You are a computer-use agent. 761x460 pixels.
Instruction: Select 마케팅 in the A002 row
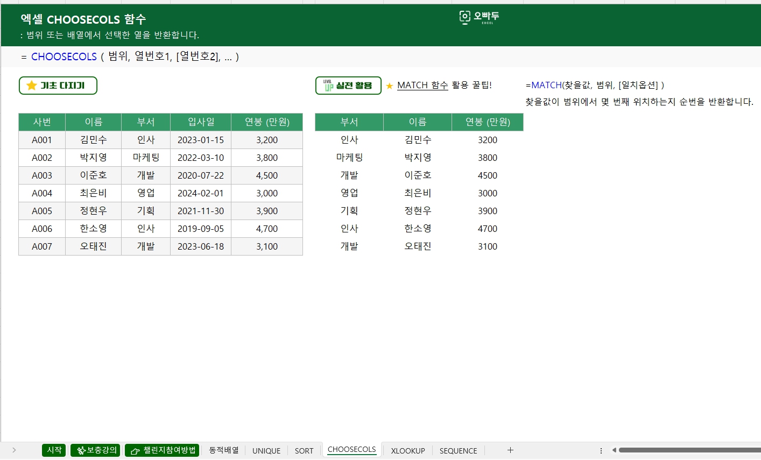pyautogui.click(x=146, y=158)
